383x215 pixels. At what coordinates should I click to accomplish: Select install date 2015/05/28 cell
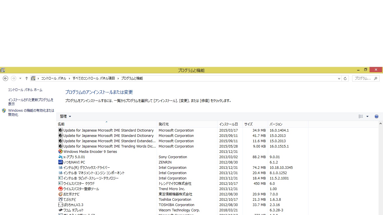(229, 146)
